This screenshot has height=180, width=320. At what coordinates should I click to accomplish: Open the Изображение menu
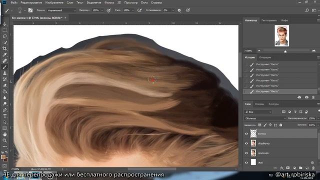pos(54,2)
